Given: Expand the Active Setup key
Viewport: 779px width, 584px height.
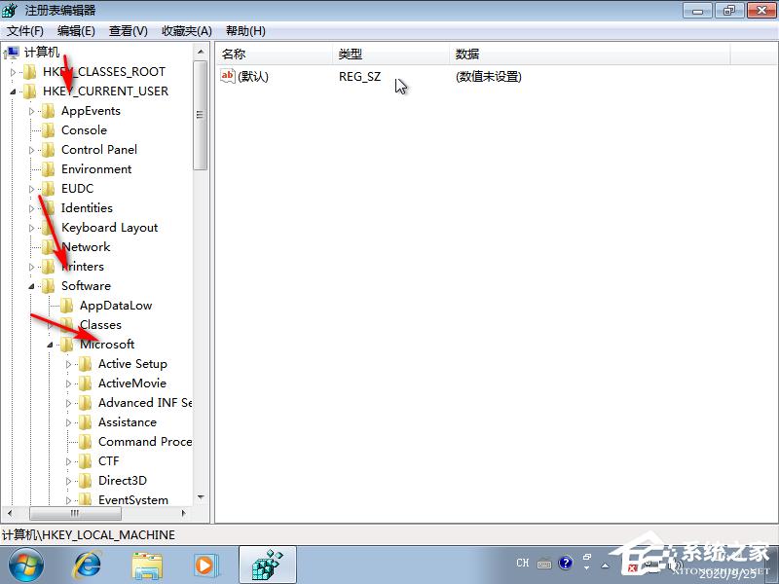Looking at the screenshot, I should pos(68,364).
